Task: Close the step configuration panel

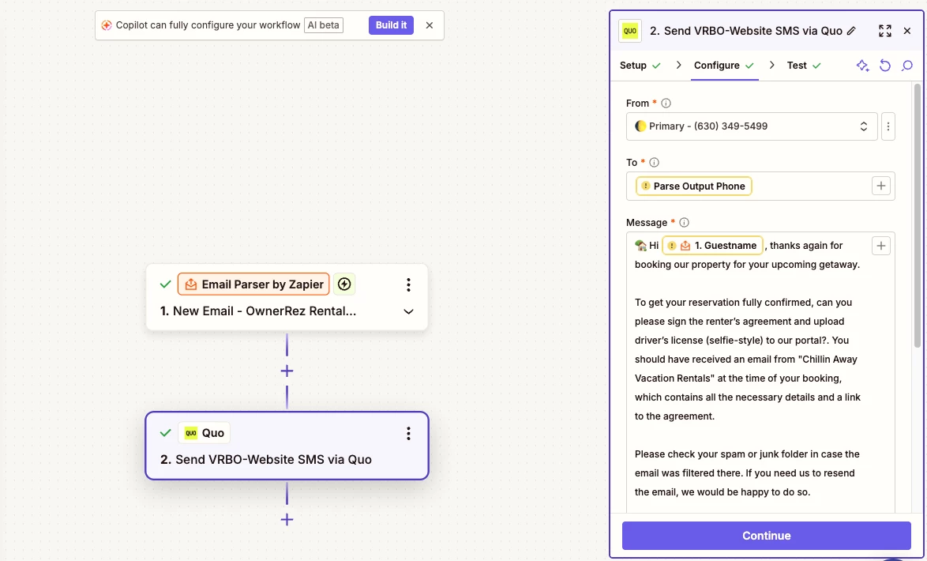Action: click(x=907, y=31)
